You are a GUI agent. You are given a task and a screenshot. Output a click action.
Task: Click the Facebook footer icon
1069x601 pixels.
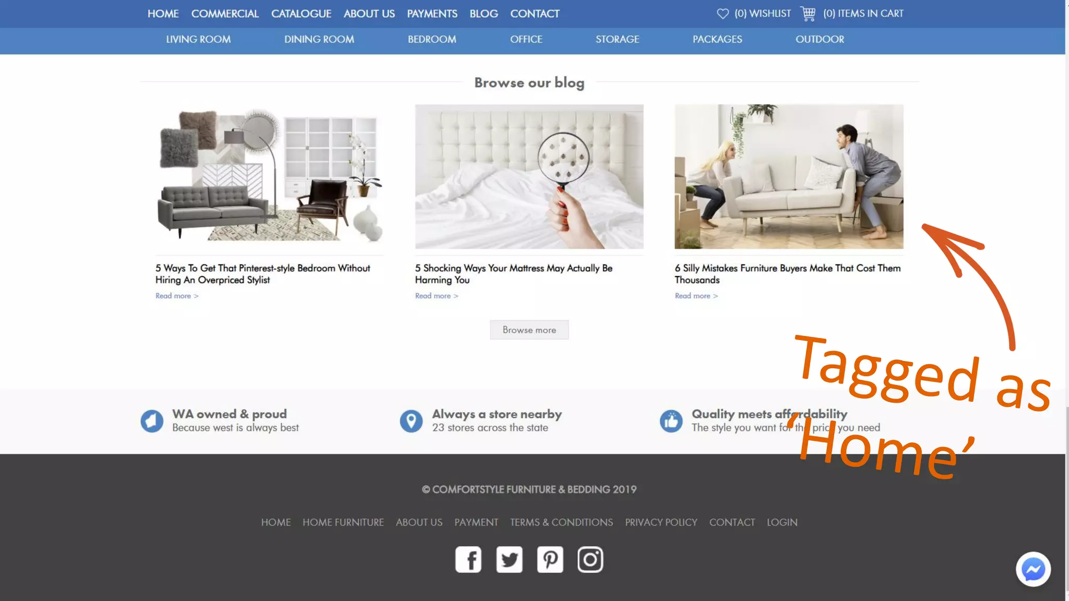pyautogui.click(x=468, y=559)
